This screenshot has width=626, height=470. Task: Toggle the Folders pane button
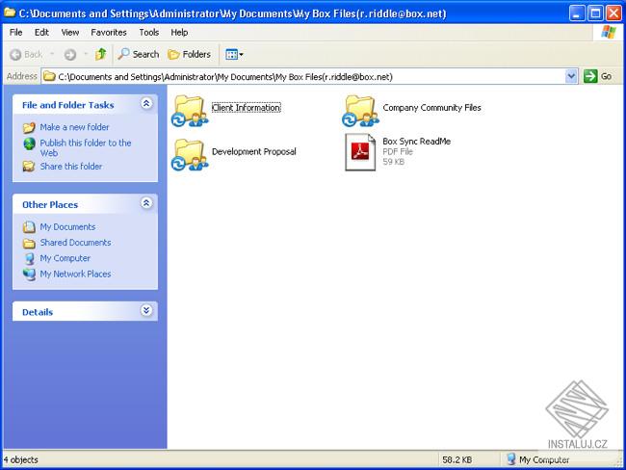(189, 54)
